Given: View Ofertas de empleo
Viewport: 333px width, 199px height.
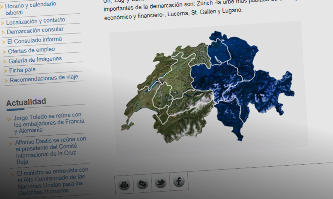Looking at the screenshot, I should click(x=31, y=50).
